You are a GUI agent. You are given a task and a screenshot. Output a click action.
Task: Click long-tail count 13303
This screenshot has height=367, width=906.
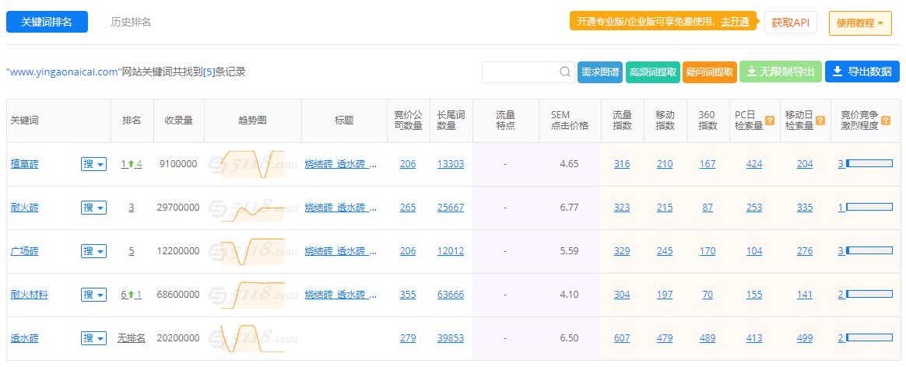pos(451,164)
